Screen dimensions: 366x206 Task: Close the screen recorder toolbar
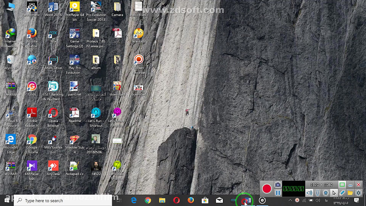pyautogui.click(x=359, y=185)
